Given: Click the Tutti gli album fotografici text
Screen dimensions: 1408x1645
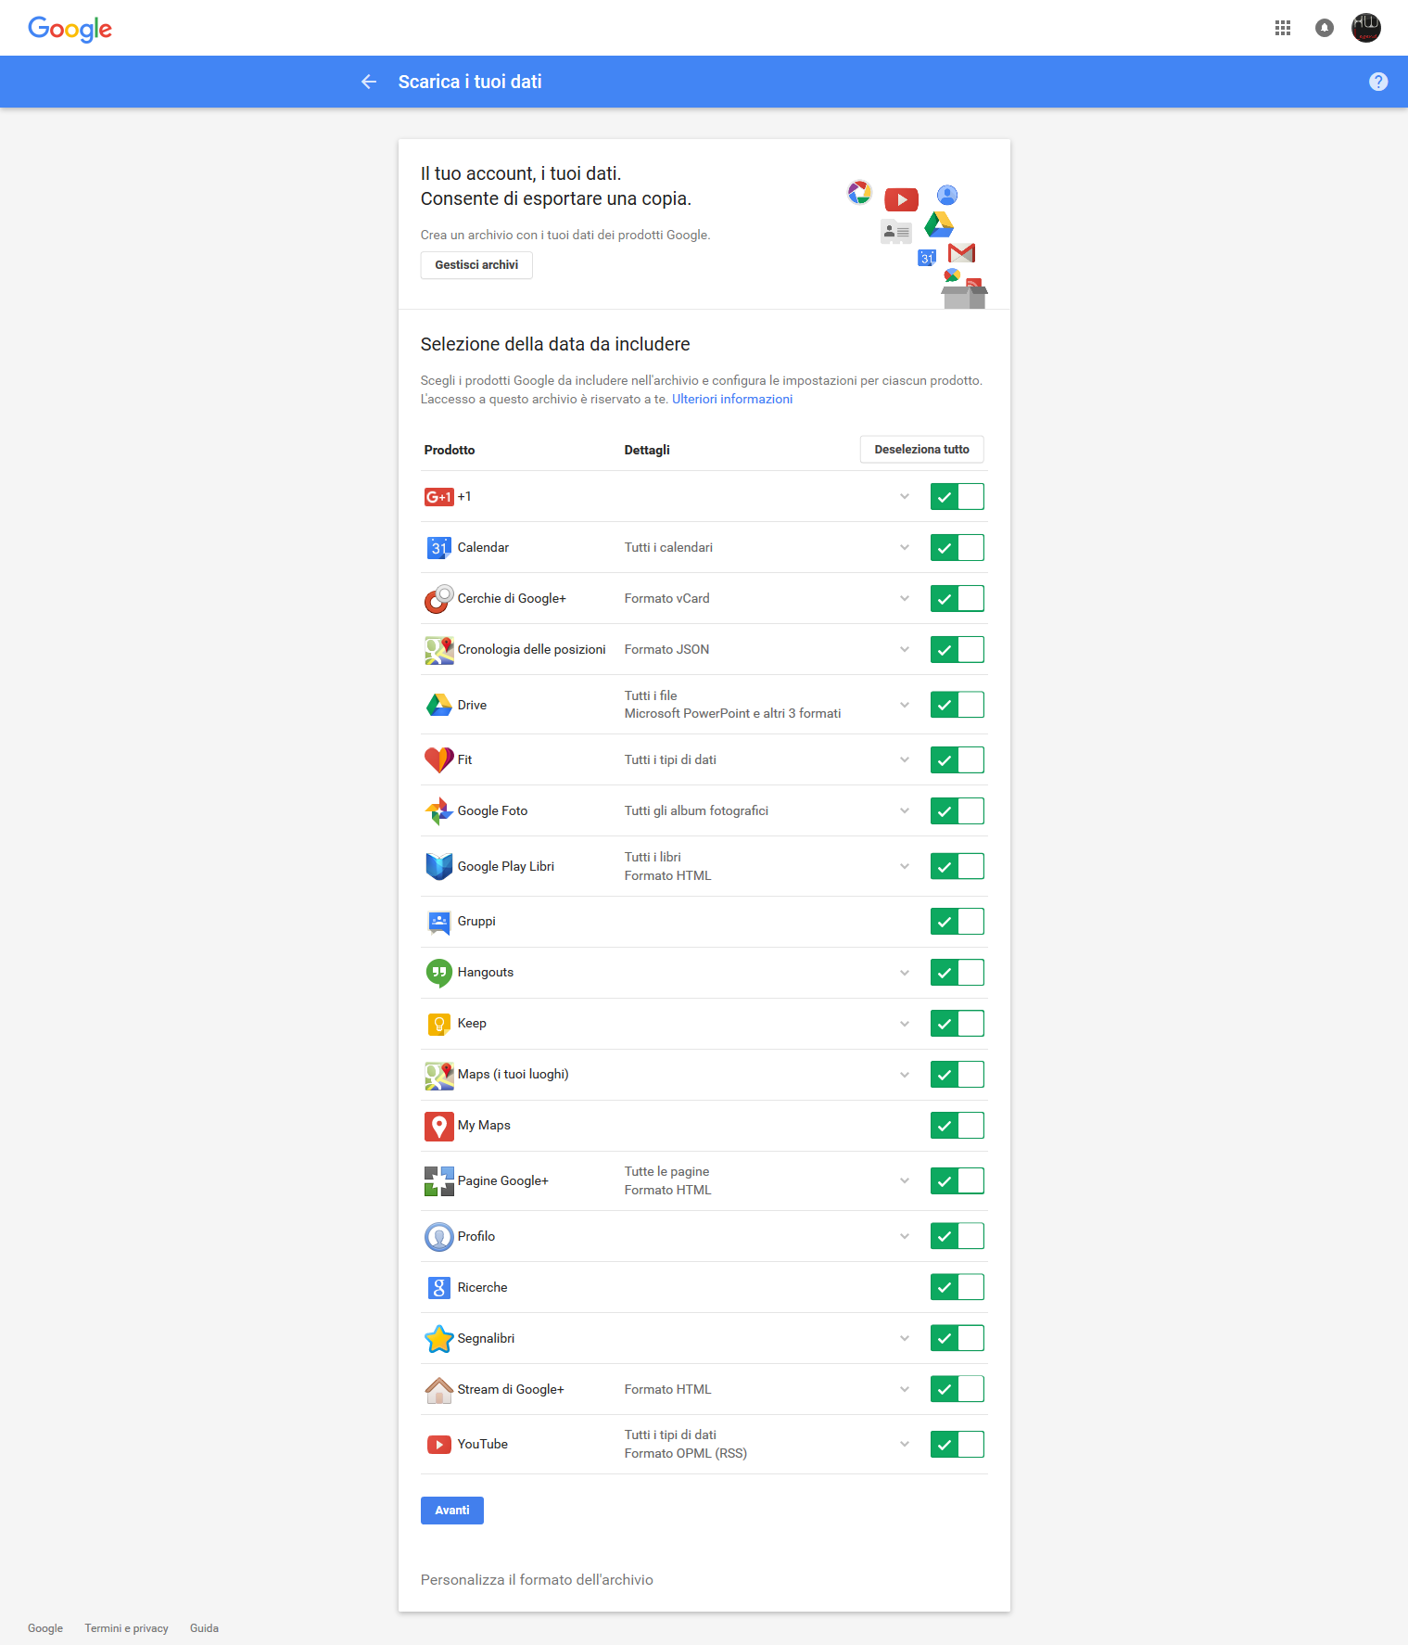Looking at the screenshot, I should coord(696,811).
